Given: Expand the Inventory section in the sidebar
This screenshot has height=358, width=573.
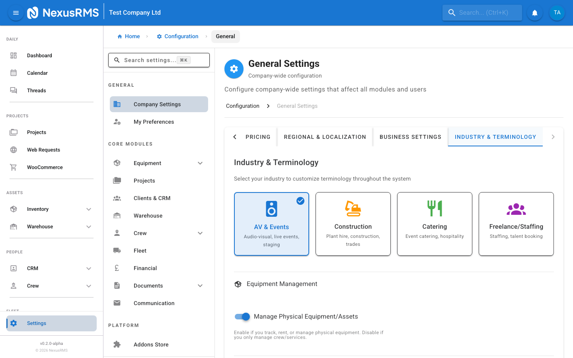Looking at the screenshot, I should [89, 209].
